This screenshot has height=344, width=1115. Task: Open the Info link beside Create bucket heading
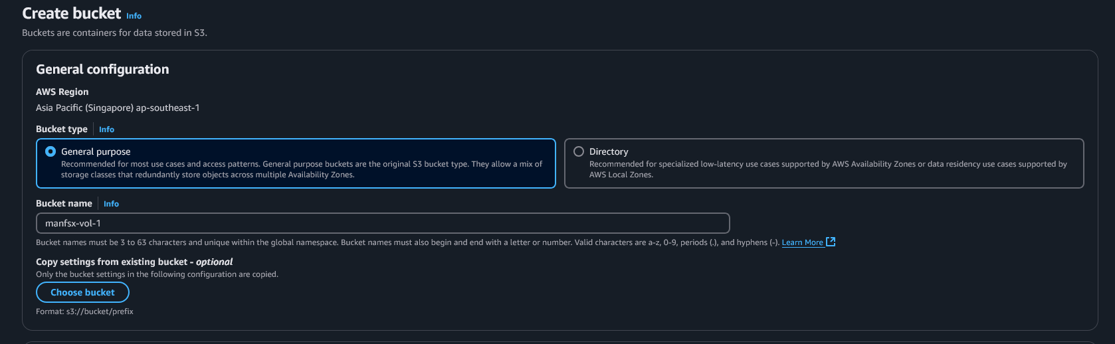pyautogui.click(x=134, y=16)
